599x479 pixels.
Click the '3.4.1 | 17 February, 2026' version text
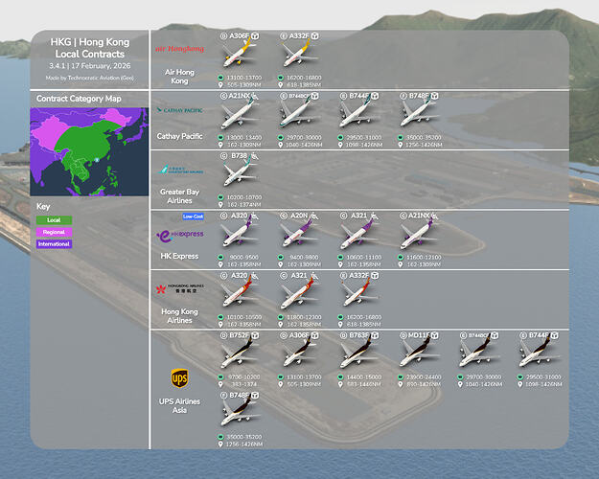click(x=90, y=66)
